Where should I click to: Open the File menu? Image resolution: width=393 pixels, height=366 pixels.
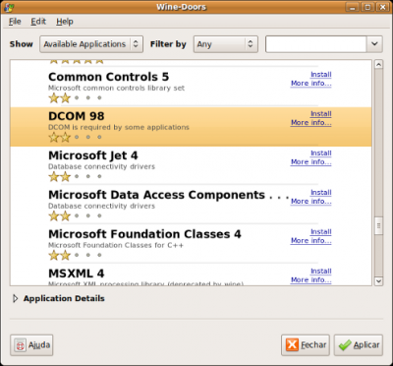tap(15, 22)
